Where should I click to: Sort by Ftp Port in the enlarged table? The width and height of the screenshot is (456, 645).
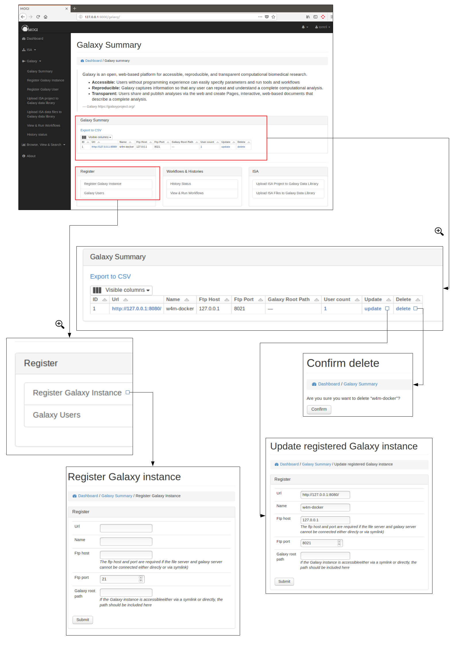coord(248,299)
